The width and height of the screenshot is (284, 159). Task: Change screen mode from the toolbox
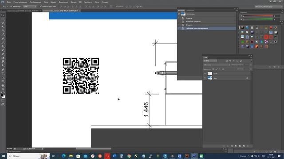tap(3, 104)
